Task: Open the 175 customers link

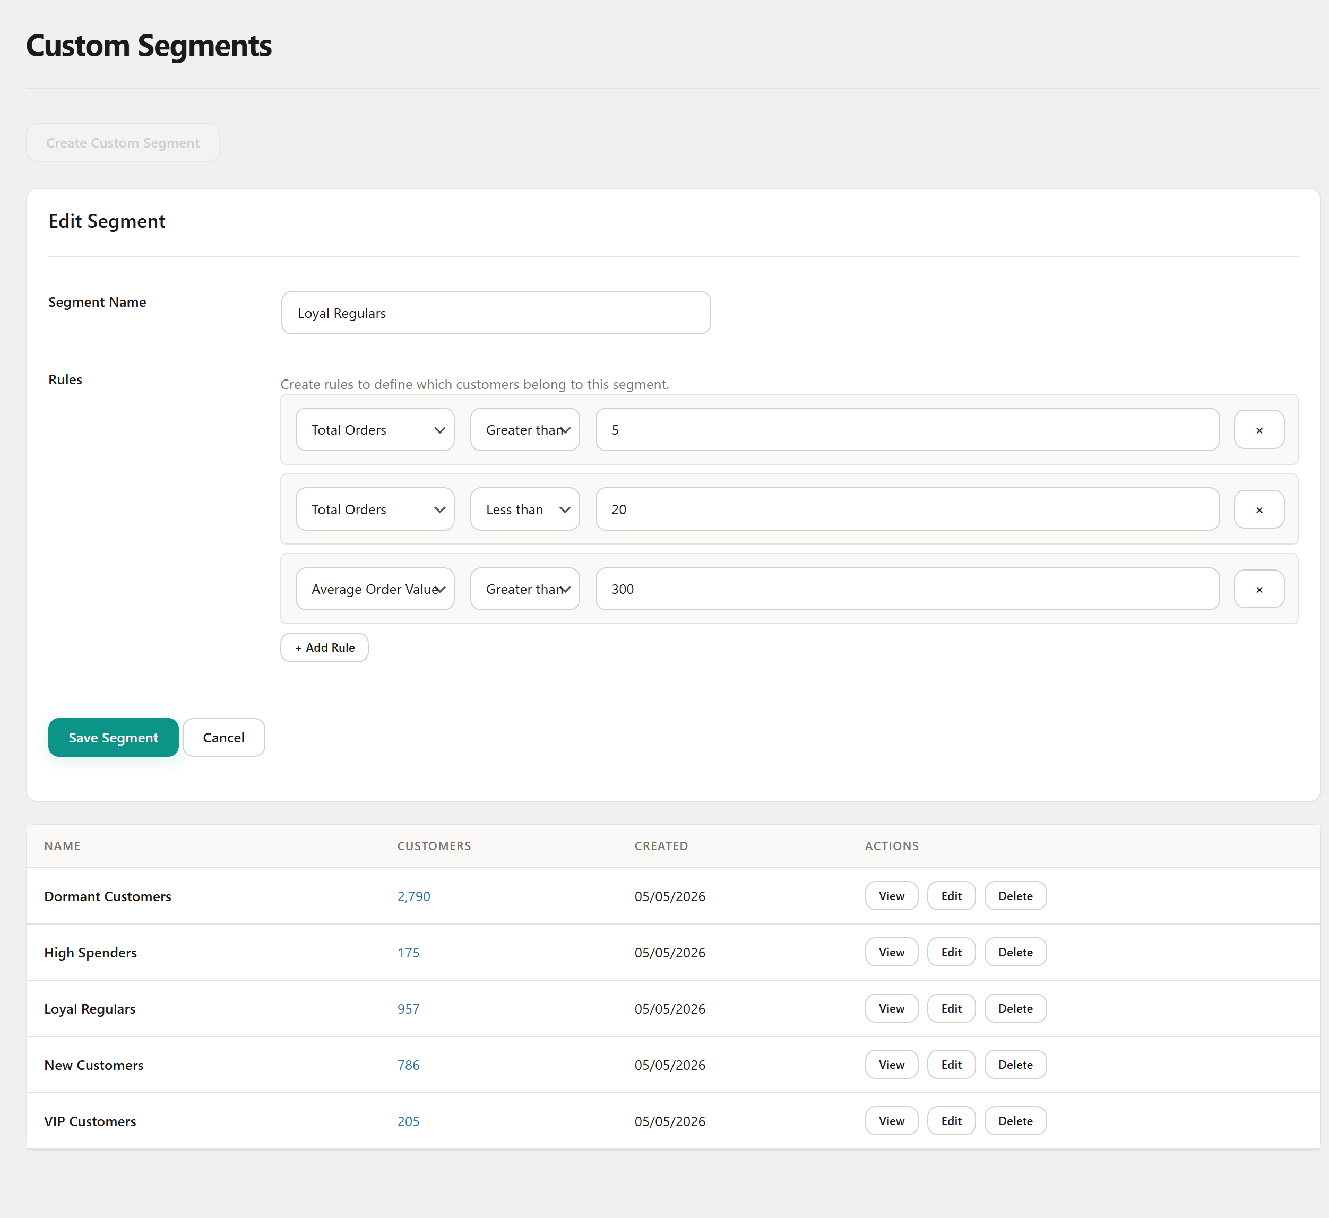Action: [408, 953]
